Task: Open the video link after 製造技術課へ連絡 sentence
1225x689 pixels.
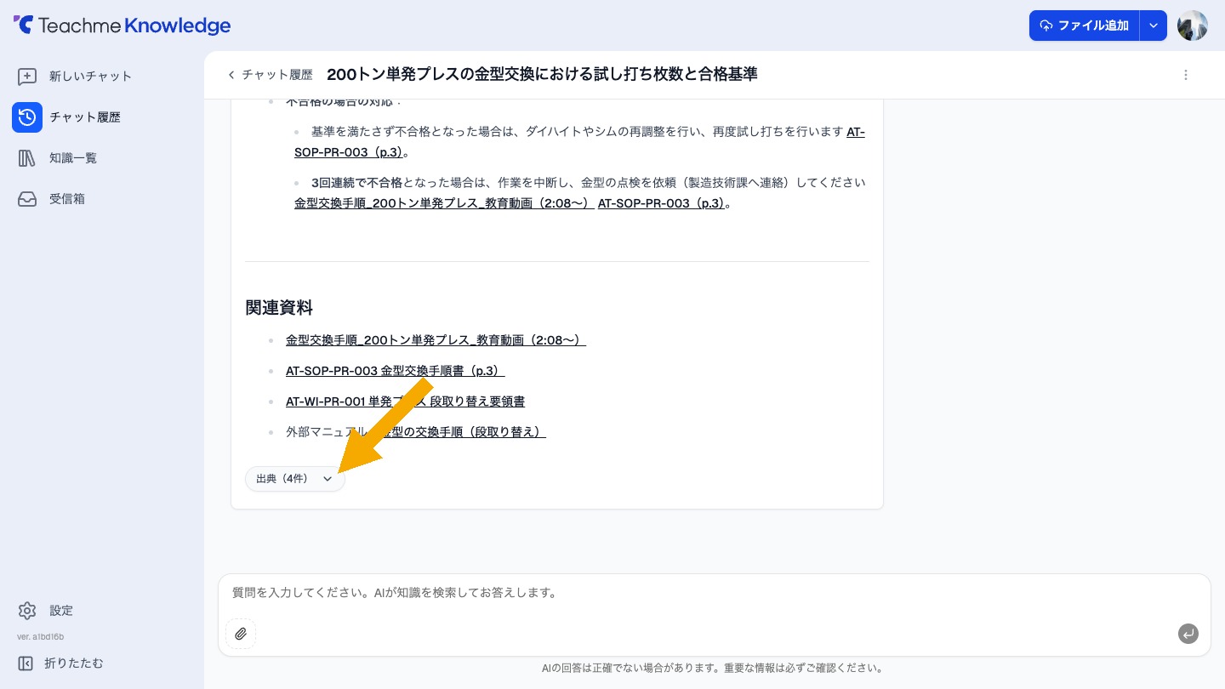Action: click(443, 203)
